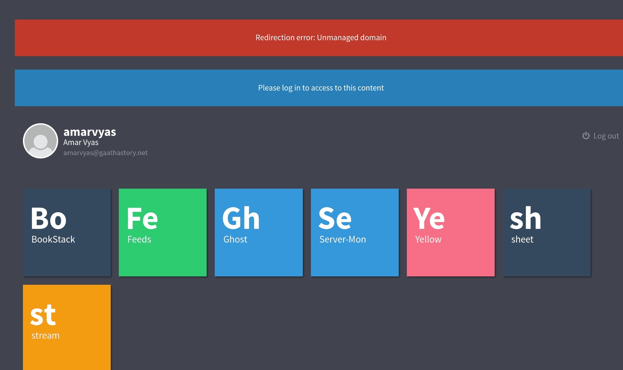Open the stream app tile

(x=67, y=327)
